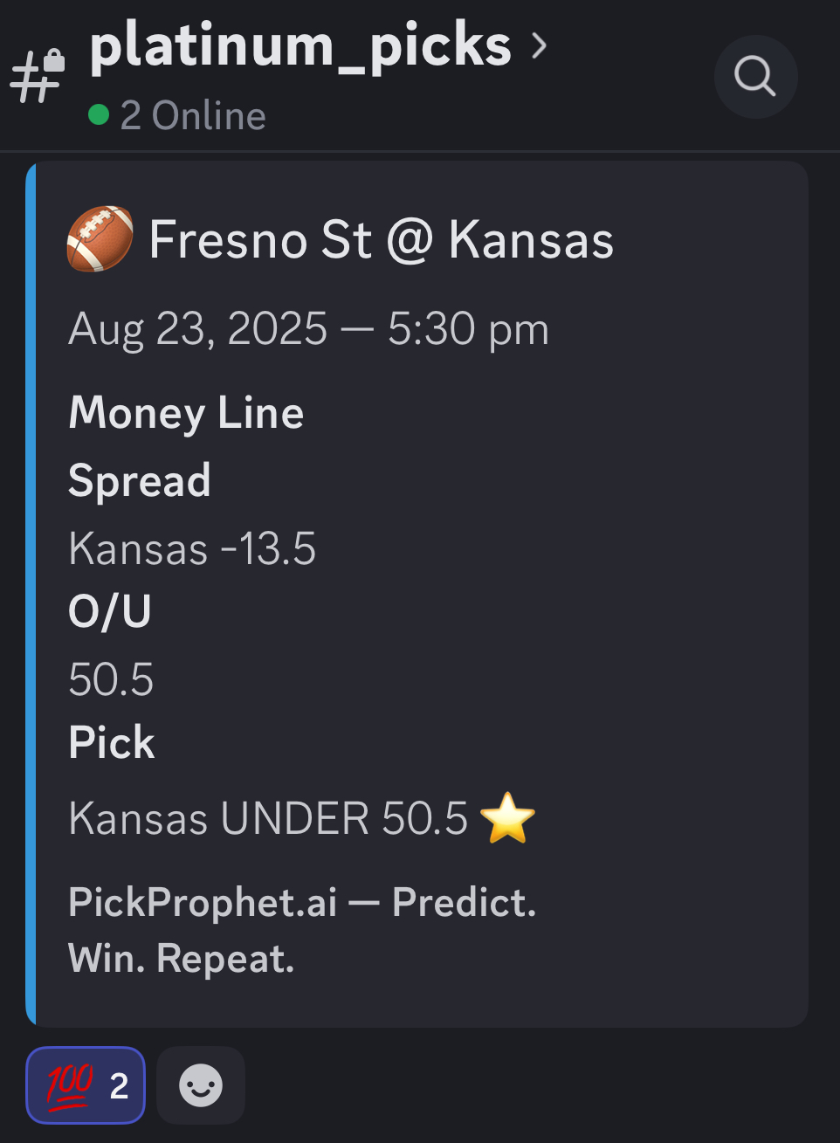The image size is (840, 1143).
Task: Click the Kansas -13.5 spread value
Action: [192, 548]
